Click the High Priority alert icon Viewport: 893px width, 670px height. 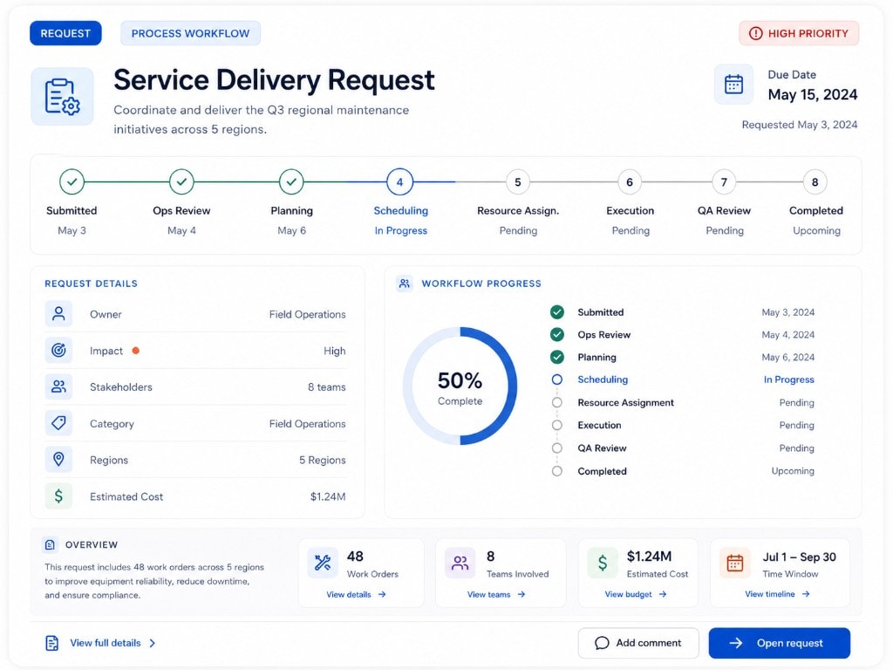(x=755, y=34)
